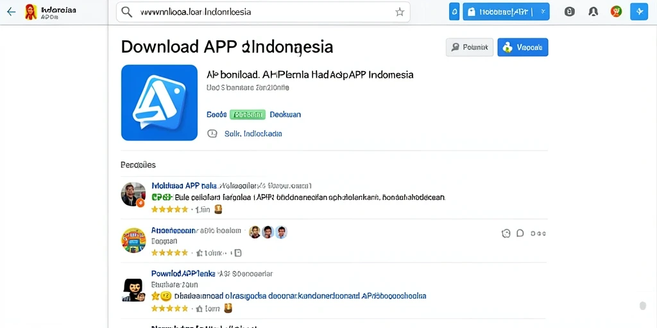657x328 pixels.
Task: Click the grey Polumak button
Action: click(x=470, y=47)
